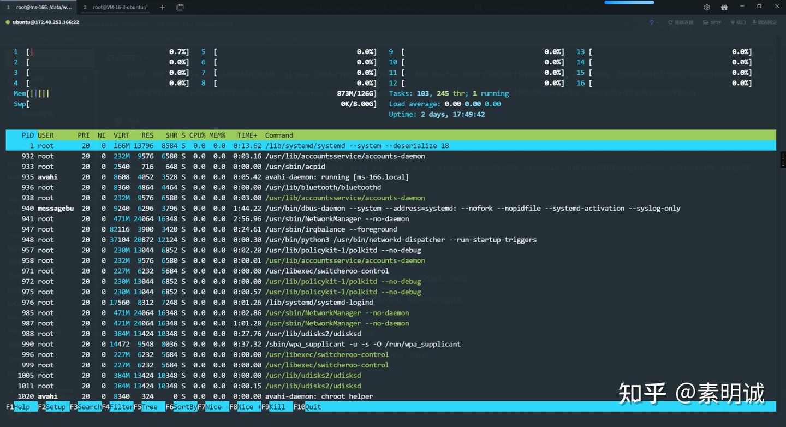786x427 pixels.
Task: Click F3 Search in htop footer
Action: pyautogui.click(x=85, y=407)
